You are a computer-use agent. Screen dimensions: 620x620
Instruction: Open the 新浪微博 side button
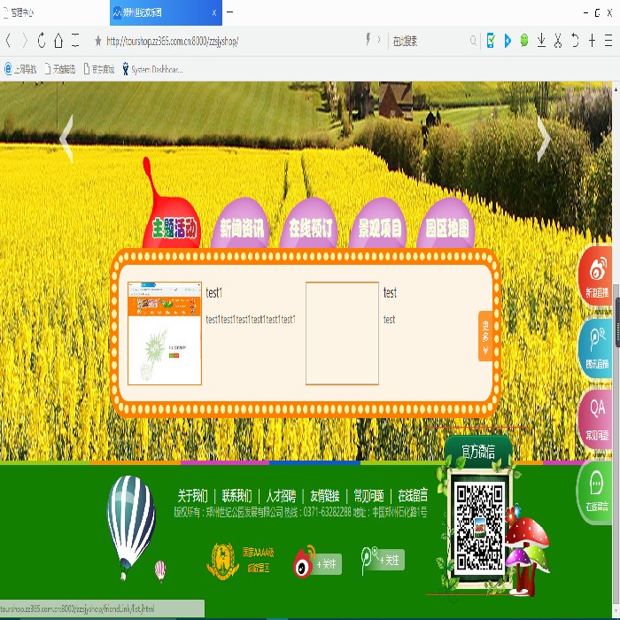point(596,275)
